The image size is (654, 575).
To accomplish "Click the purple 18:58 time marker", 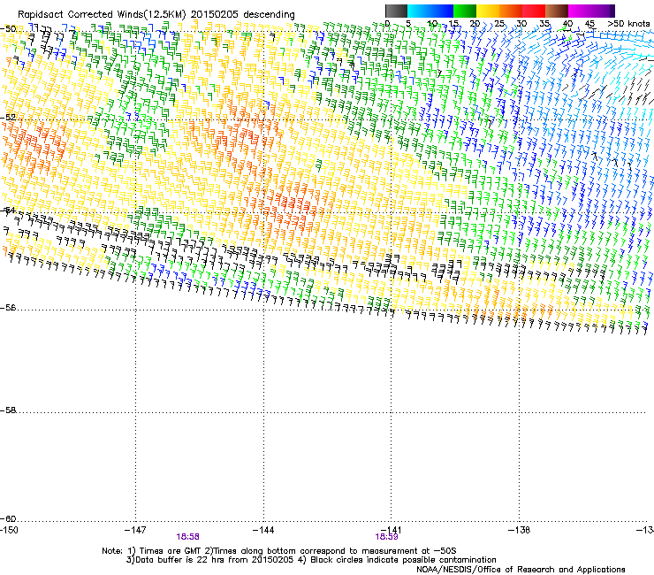I will click(x=187, y=537).
